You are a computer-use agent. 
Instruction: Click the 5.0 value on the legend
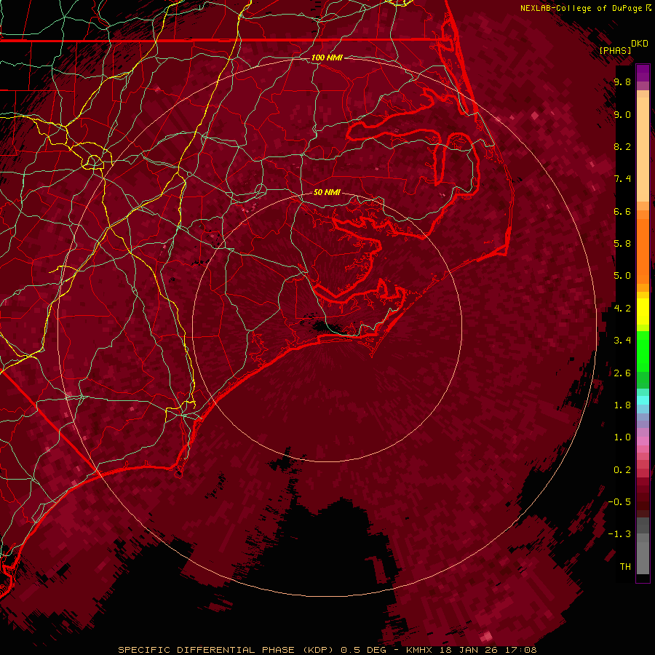pyautogui.click(x=622, y=276)
